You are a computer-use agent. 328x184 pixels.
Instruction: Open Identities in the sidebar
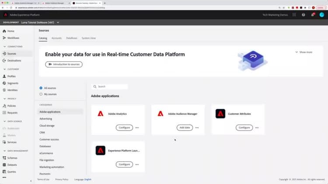click(10, 90)
